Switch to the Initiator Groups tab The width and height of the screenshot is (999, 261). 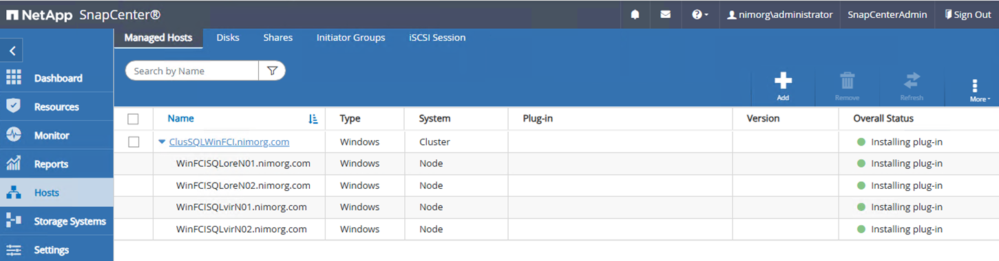click(x=351, y=38)
